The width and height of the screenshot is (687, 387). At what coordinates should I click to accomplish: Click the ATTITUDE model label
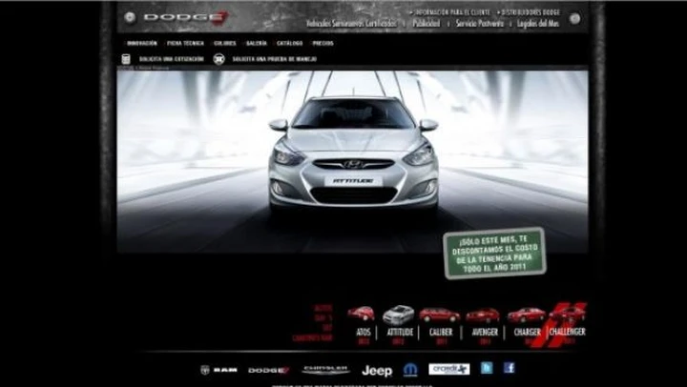point(400,333)
